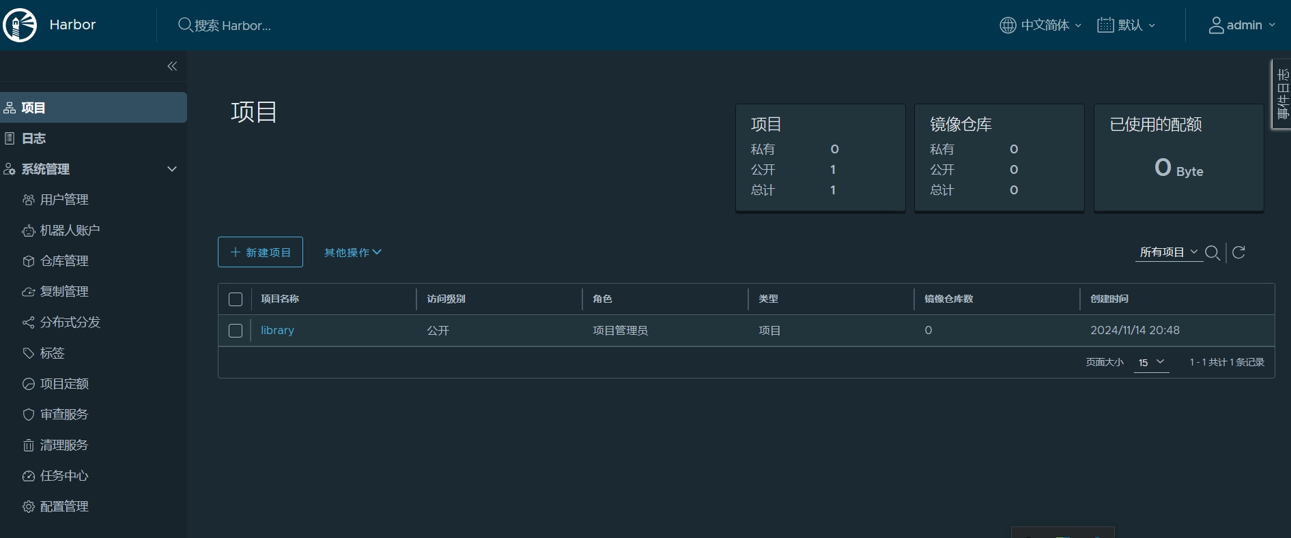This screenshot has height=538, width=1291.
Task: Click the search magnifier icon above table
Action: (x=1212, y=253)
